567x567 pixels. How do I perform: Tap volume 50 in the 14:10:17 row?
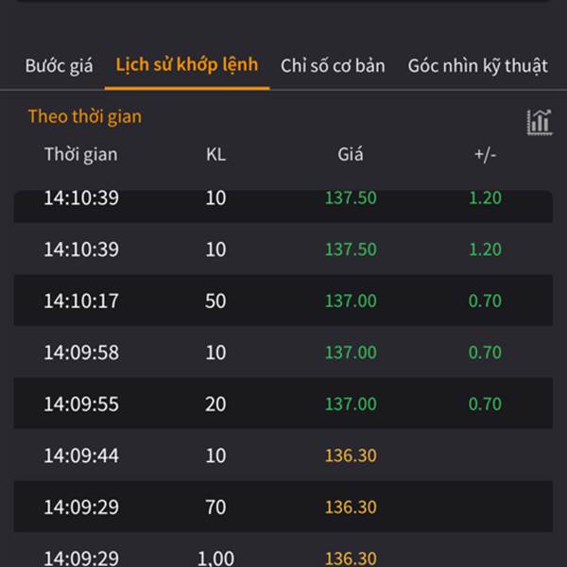tap(215, 301)
